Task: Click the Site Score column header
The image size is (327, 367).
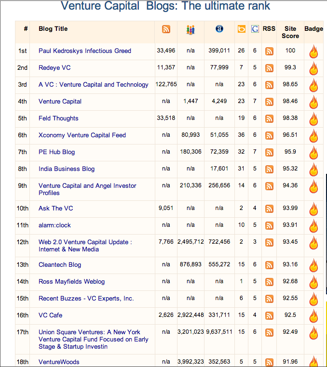Action: pyautogui.click(x=290, y=32)
